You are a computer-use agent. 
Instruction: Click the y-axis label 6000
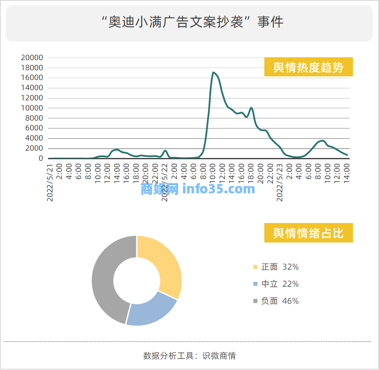click(x=34, y=128)
